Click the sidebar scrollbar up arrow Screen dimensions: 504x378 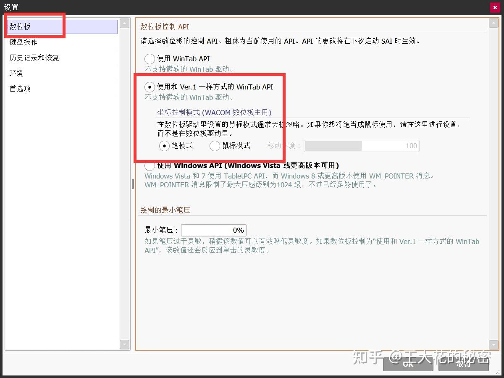coord(124,23)
